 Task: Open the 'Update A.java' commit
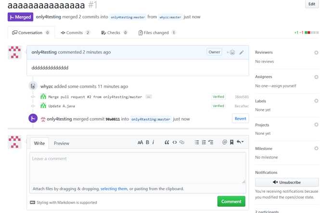62,106
